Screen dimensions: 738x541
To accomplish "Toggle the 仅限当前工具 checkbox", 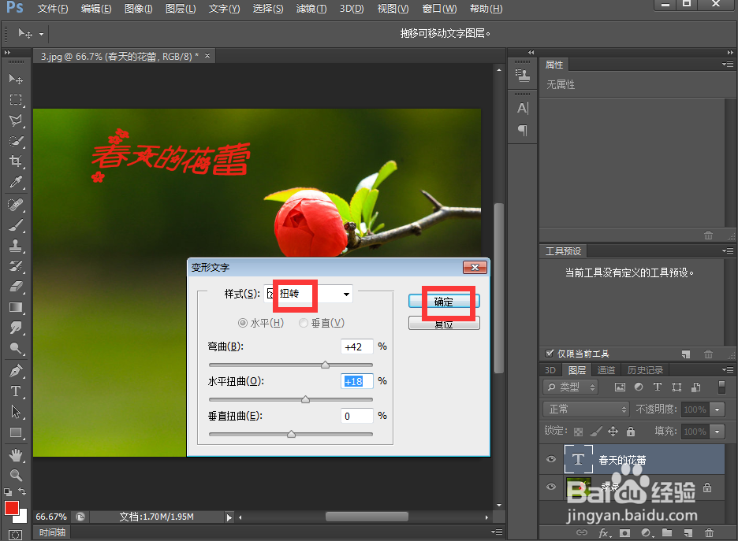I will (x=549, y=354).
